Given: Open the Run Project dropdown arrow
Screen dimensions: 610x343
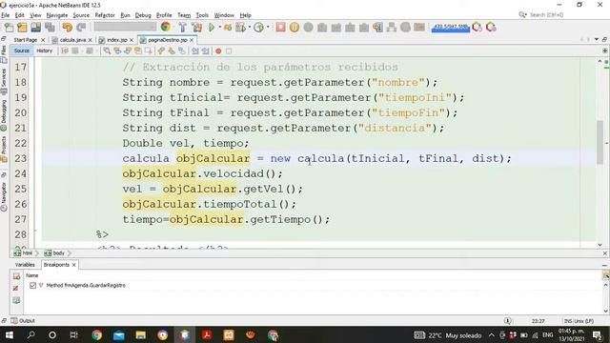Looking at the screenshot, I should 219,28.
